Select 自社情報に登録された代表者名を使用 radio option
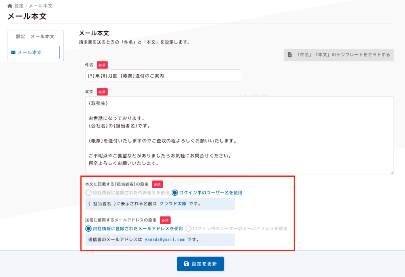The height and width of the screenshot is (277, 405). click(x=89, y=193)
